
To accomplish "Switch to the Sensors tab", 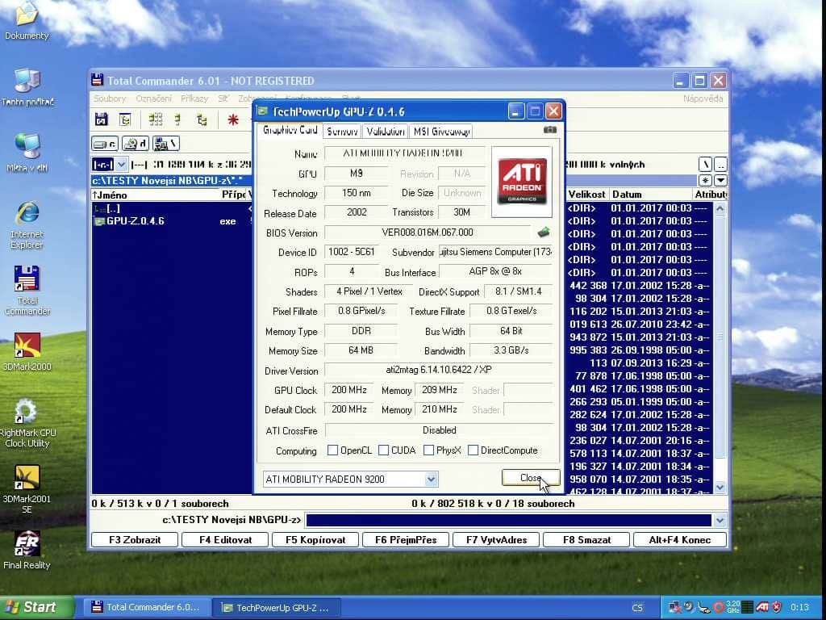I will click(x=342, y=132).
